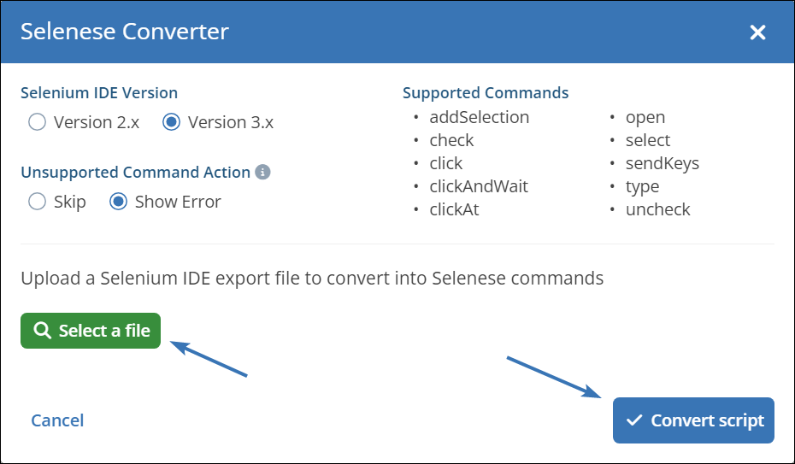The height and width of the screenshot is (464, 795).
Task: Click the uncheck command entry
Action: point(657,209)
